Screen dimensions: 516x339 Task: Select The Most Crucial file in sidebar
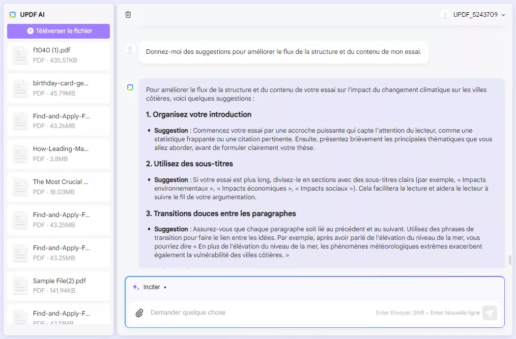58,187
